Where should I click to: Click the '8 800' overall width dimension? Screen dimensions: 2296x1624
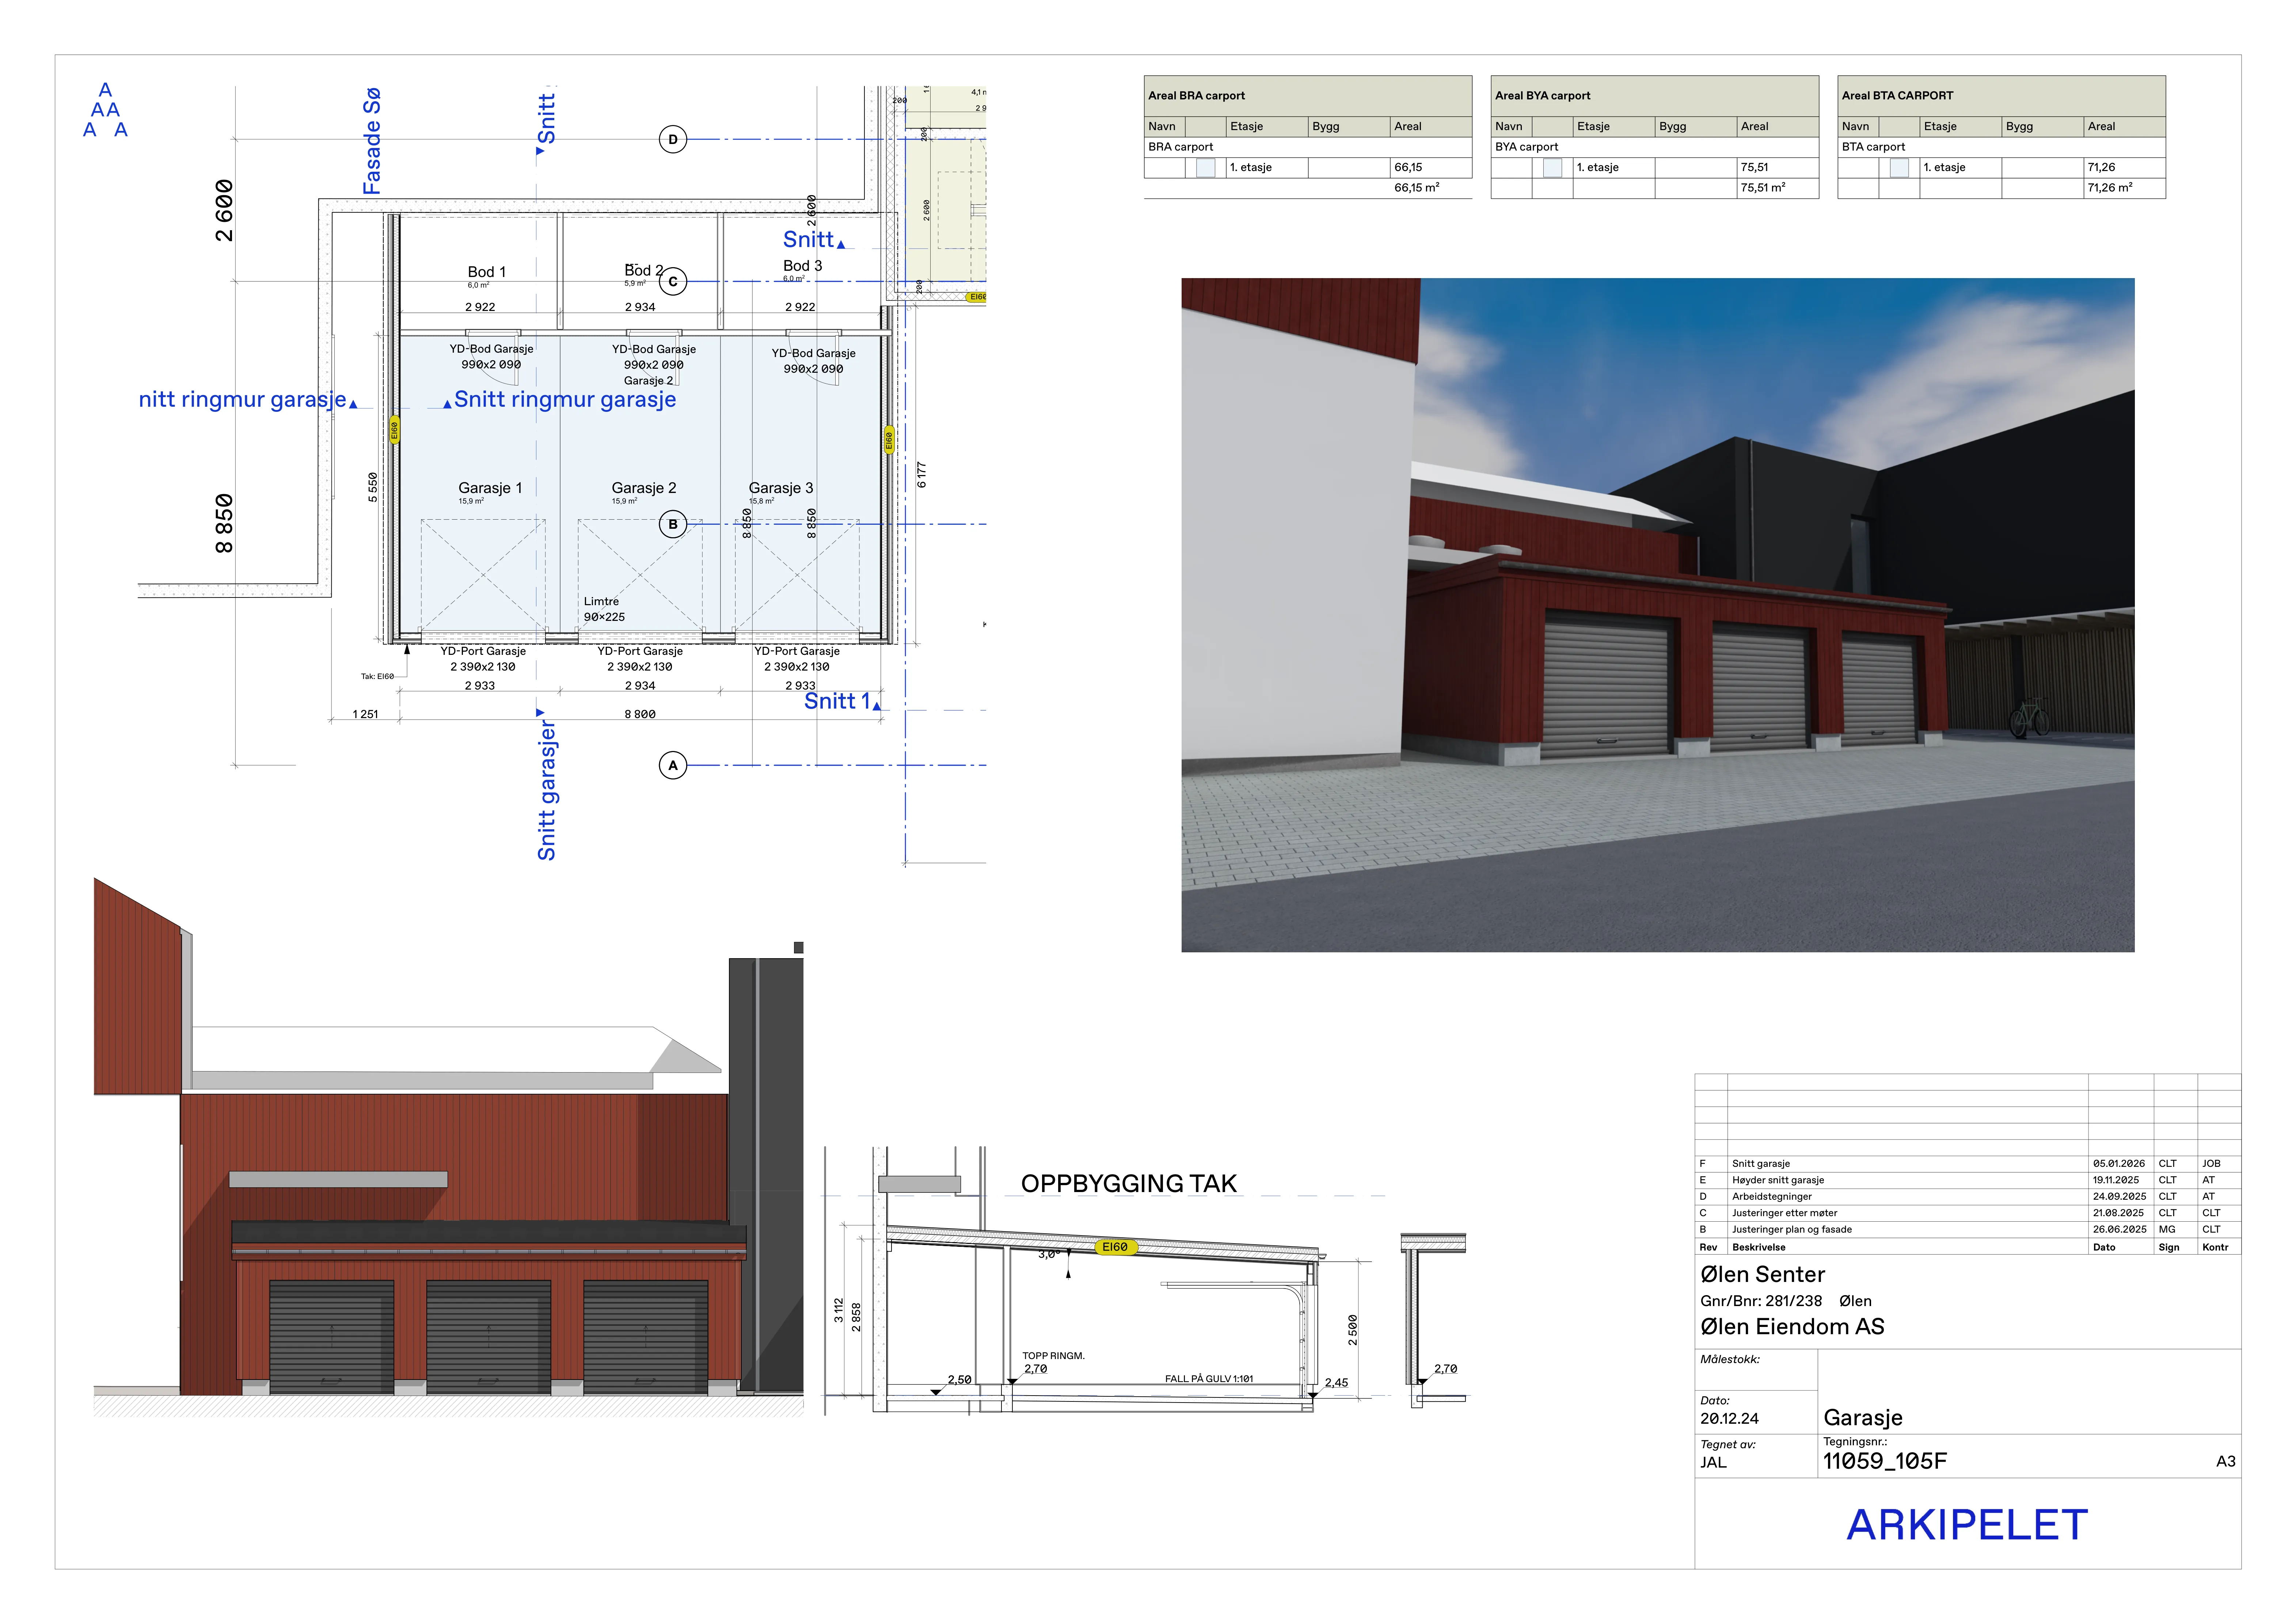point(640,714)
